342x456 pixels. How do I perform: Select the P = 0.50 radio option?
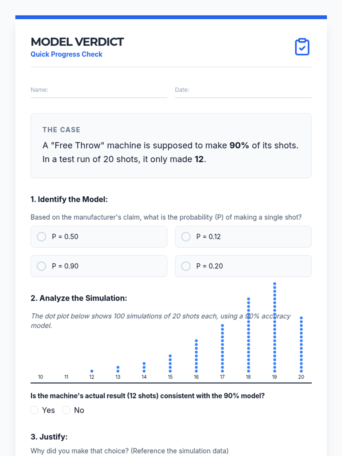42,237
